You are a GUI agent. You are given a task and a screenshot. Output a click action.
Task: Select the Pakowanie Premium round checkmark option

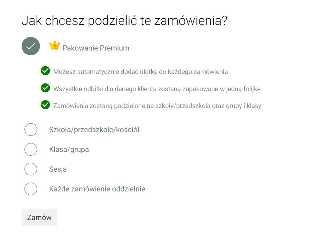pos(31,46)
